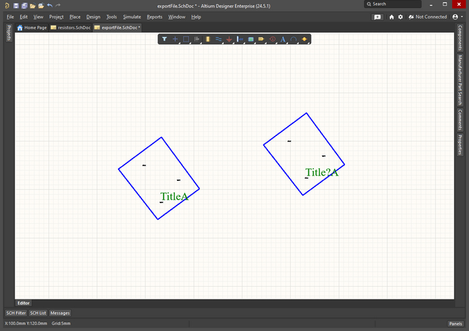Place a part with the component icon
469x331 pixels.
click(208, 39)
